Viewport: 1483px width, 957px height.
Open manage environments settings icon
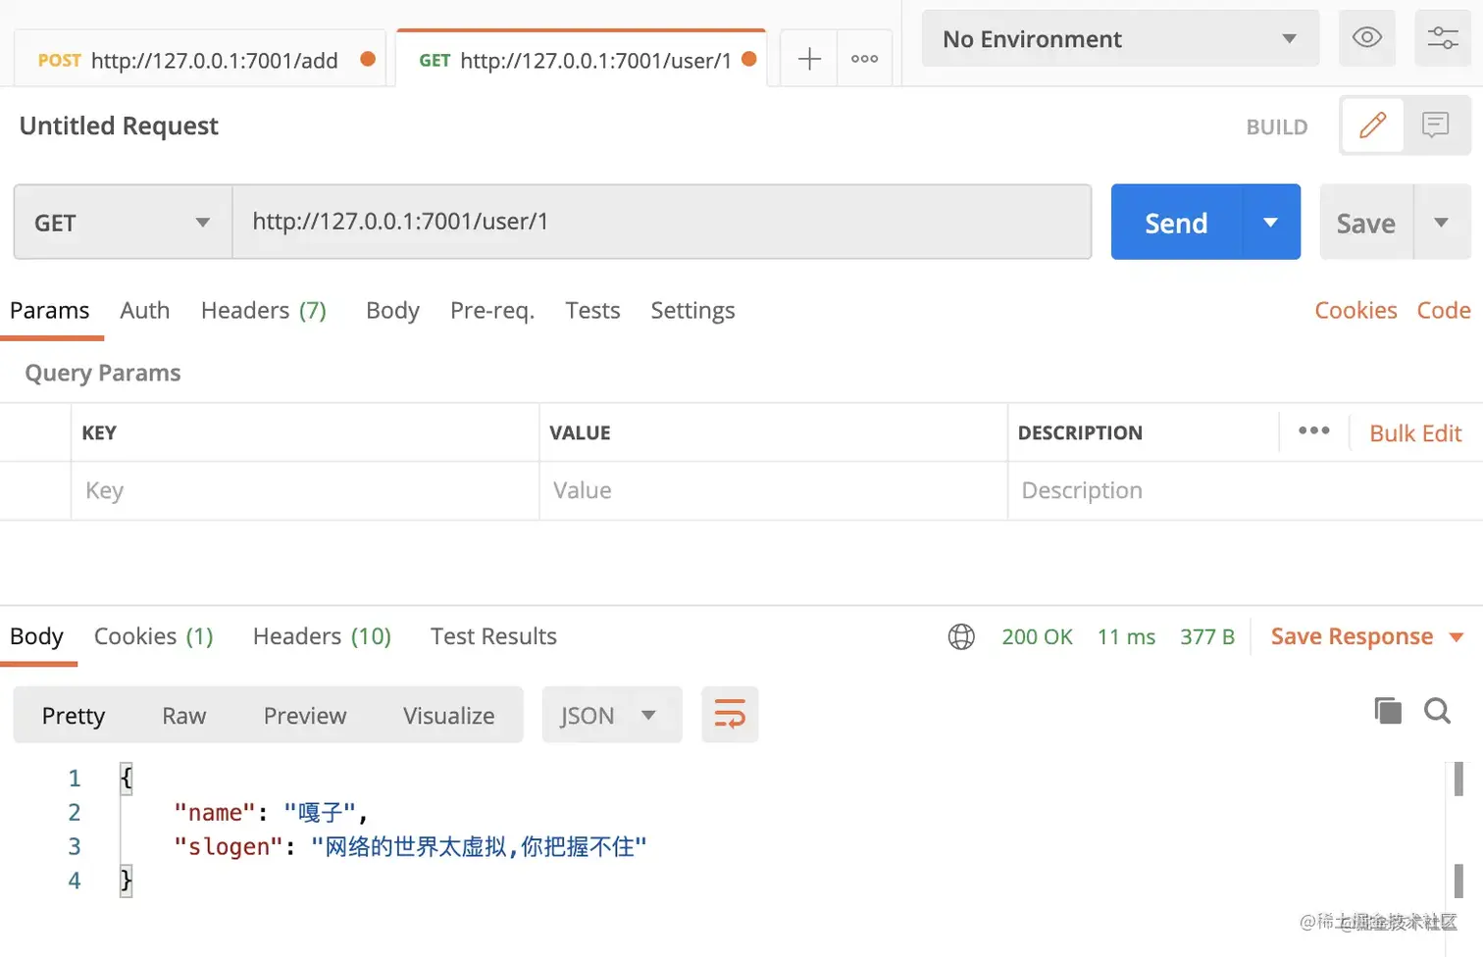(x=1442, y=38)
